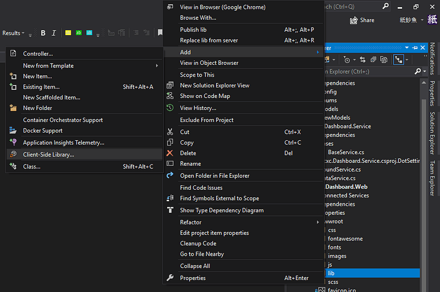
Task: Click the Cut scissors icon
Action: click(x=170, y=131)
